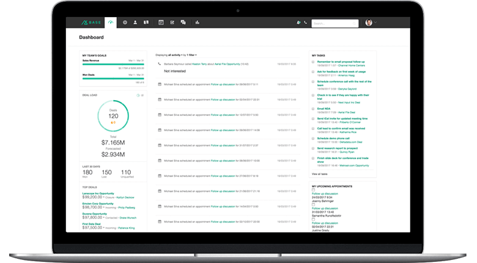Open Follow up discussion for 12/07/2017 5:50
Viewport: 477px width, 263px height.
tap(223, 115)
